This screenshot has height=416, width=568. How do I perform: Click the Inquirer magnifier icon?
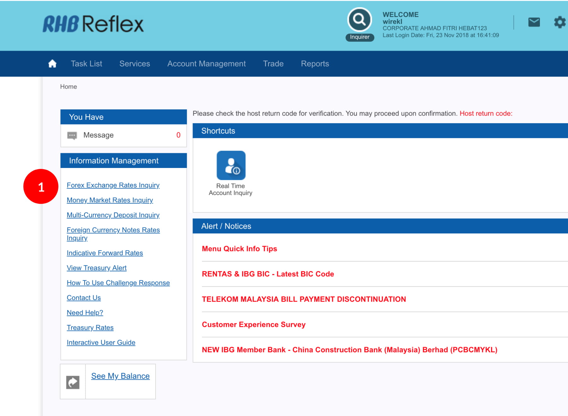coord(359,20)
